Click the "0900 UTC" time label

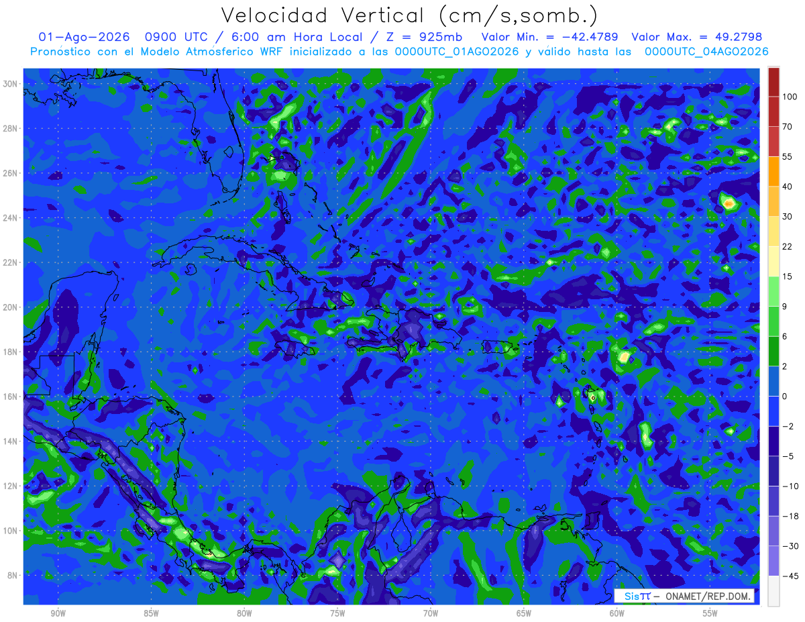pyautogui.click(x=176, y=37)
